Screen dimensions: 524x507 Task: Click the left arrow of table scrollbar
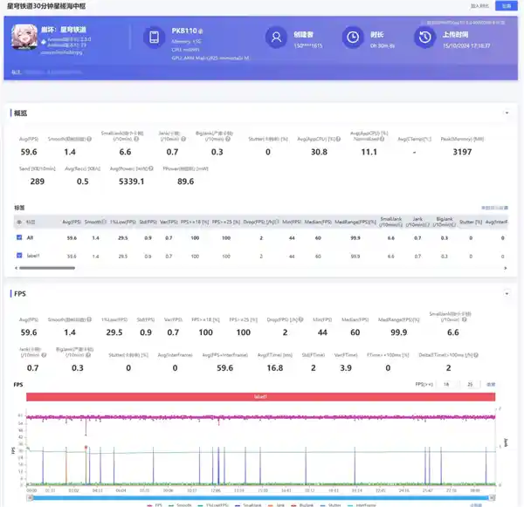pos(16,268)
